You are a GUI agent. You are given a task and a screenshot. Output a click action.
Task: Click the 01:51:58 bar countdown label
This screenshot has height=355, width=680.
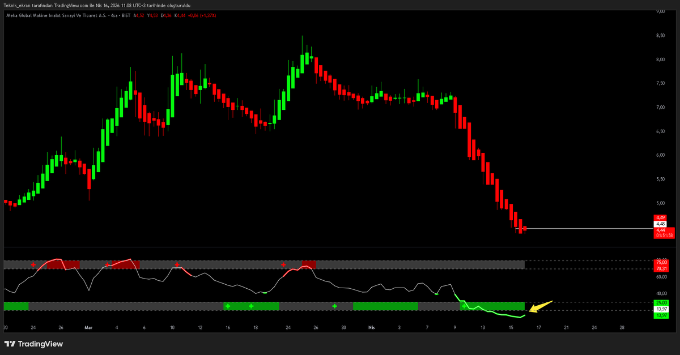(x=664, y=235)
